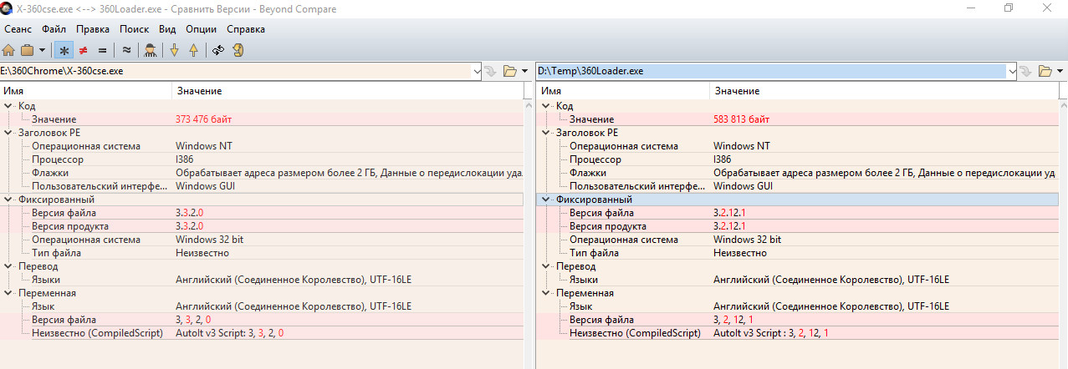Open left browse folder dropdown arrow
The image size is (1068, 369).
coord(524,71)
